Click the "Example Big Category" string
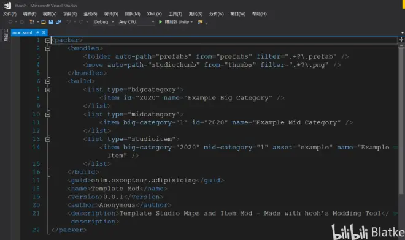The image size is (405, 240). point(228,98)
